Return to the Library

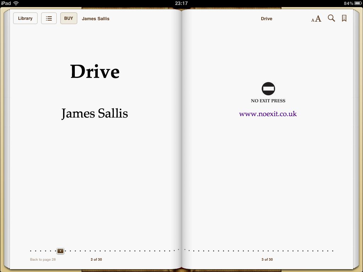coord(25,18)
